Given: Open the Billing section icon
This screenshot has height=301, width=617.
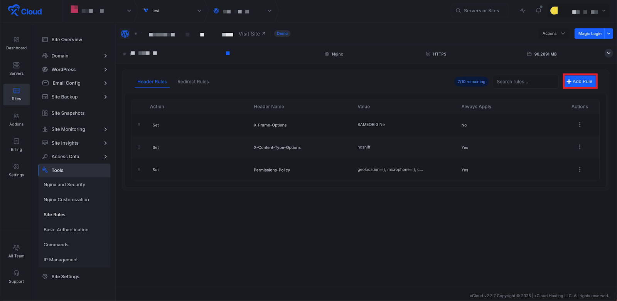Looking at the screenshot, I should click(16, 142).
